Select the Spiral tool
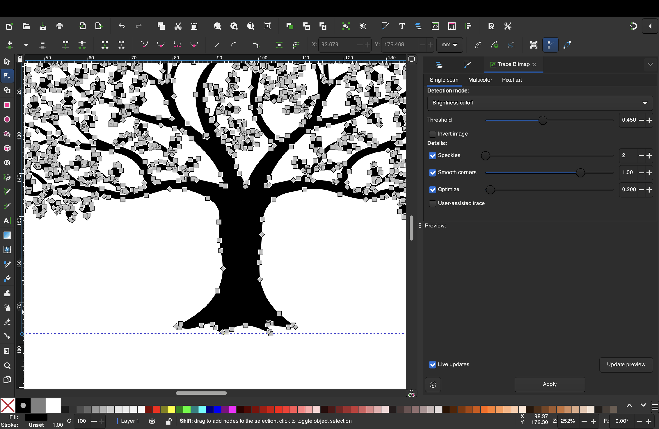659x429 pixels. [7, 163]
